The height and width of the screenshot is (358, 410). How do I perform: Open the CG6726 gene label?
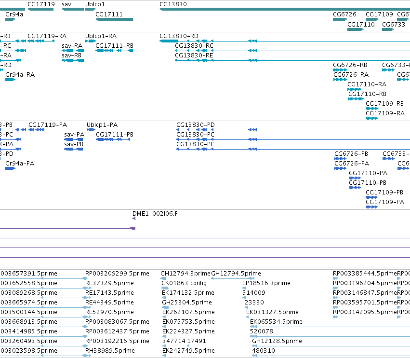(344, 14)
